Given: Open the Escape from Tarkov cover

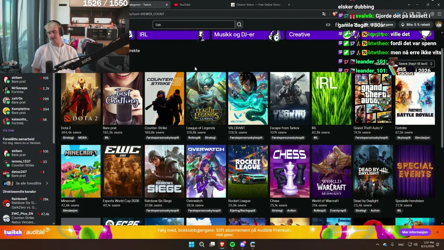Looking at the screenshot, I should [x=290, y=98].
